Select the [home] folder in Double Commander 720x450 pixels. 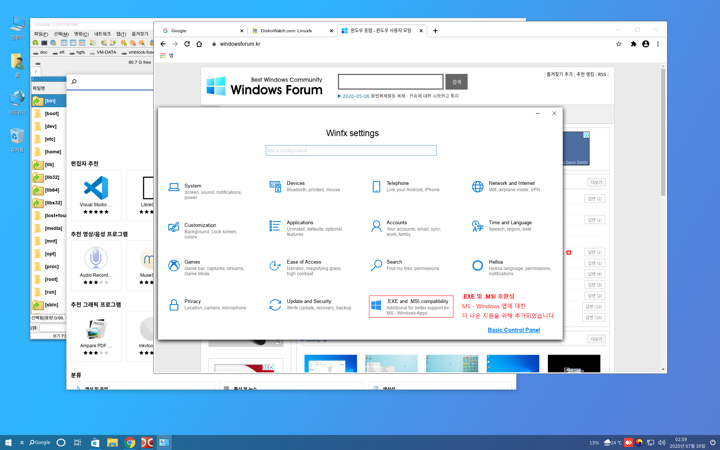coord(49,152)
